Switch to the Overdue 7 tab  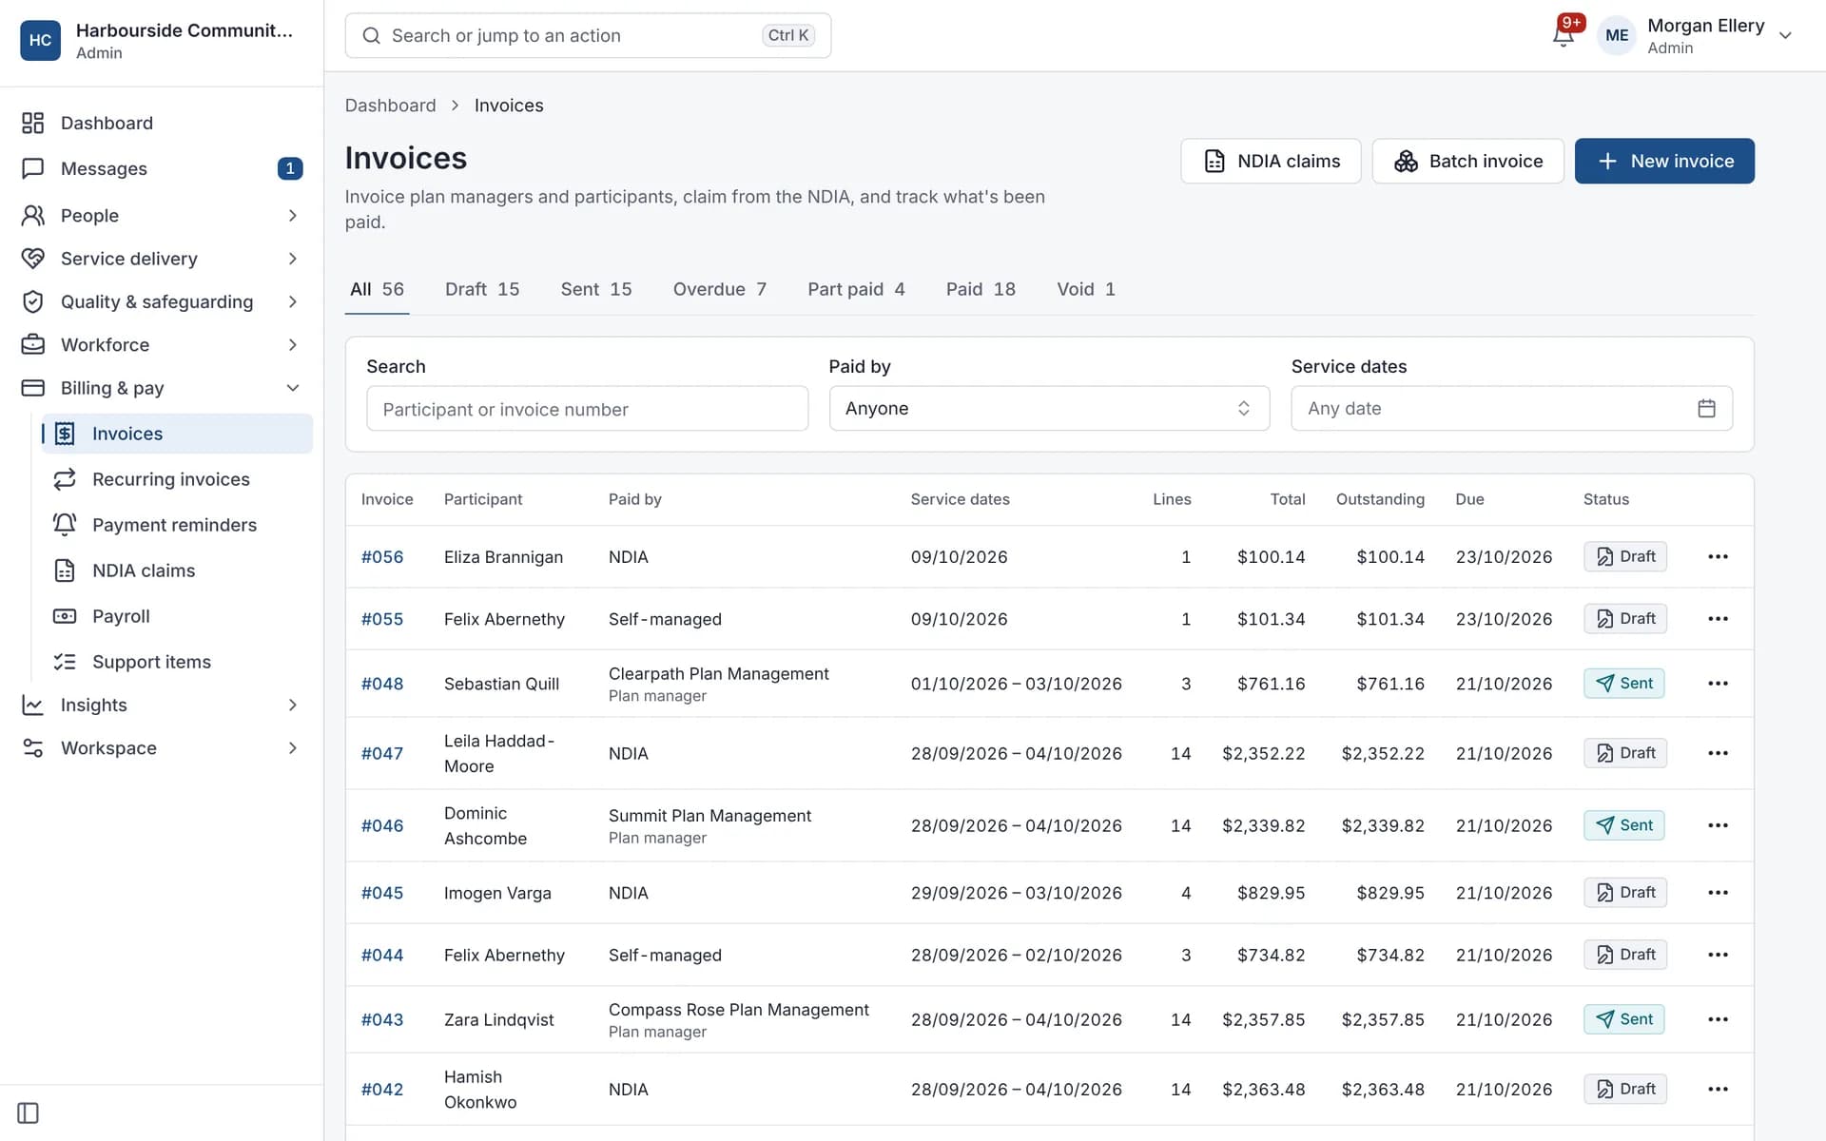720,289
